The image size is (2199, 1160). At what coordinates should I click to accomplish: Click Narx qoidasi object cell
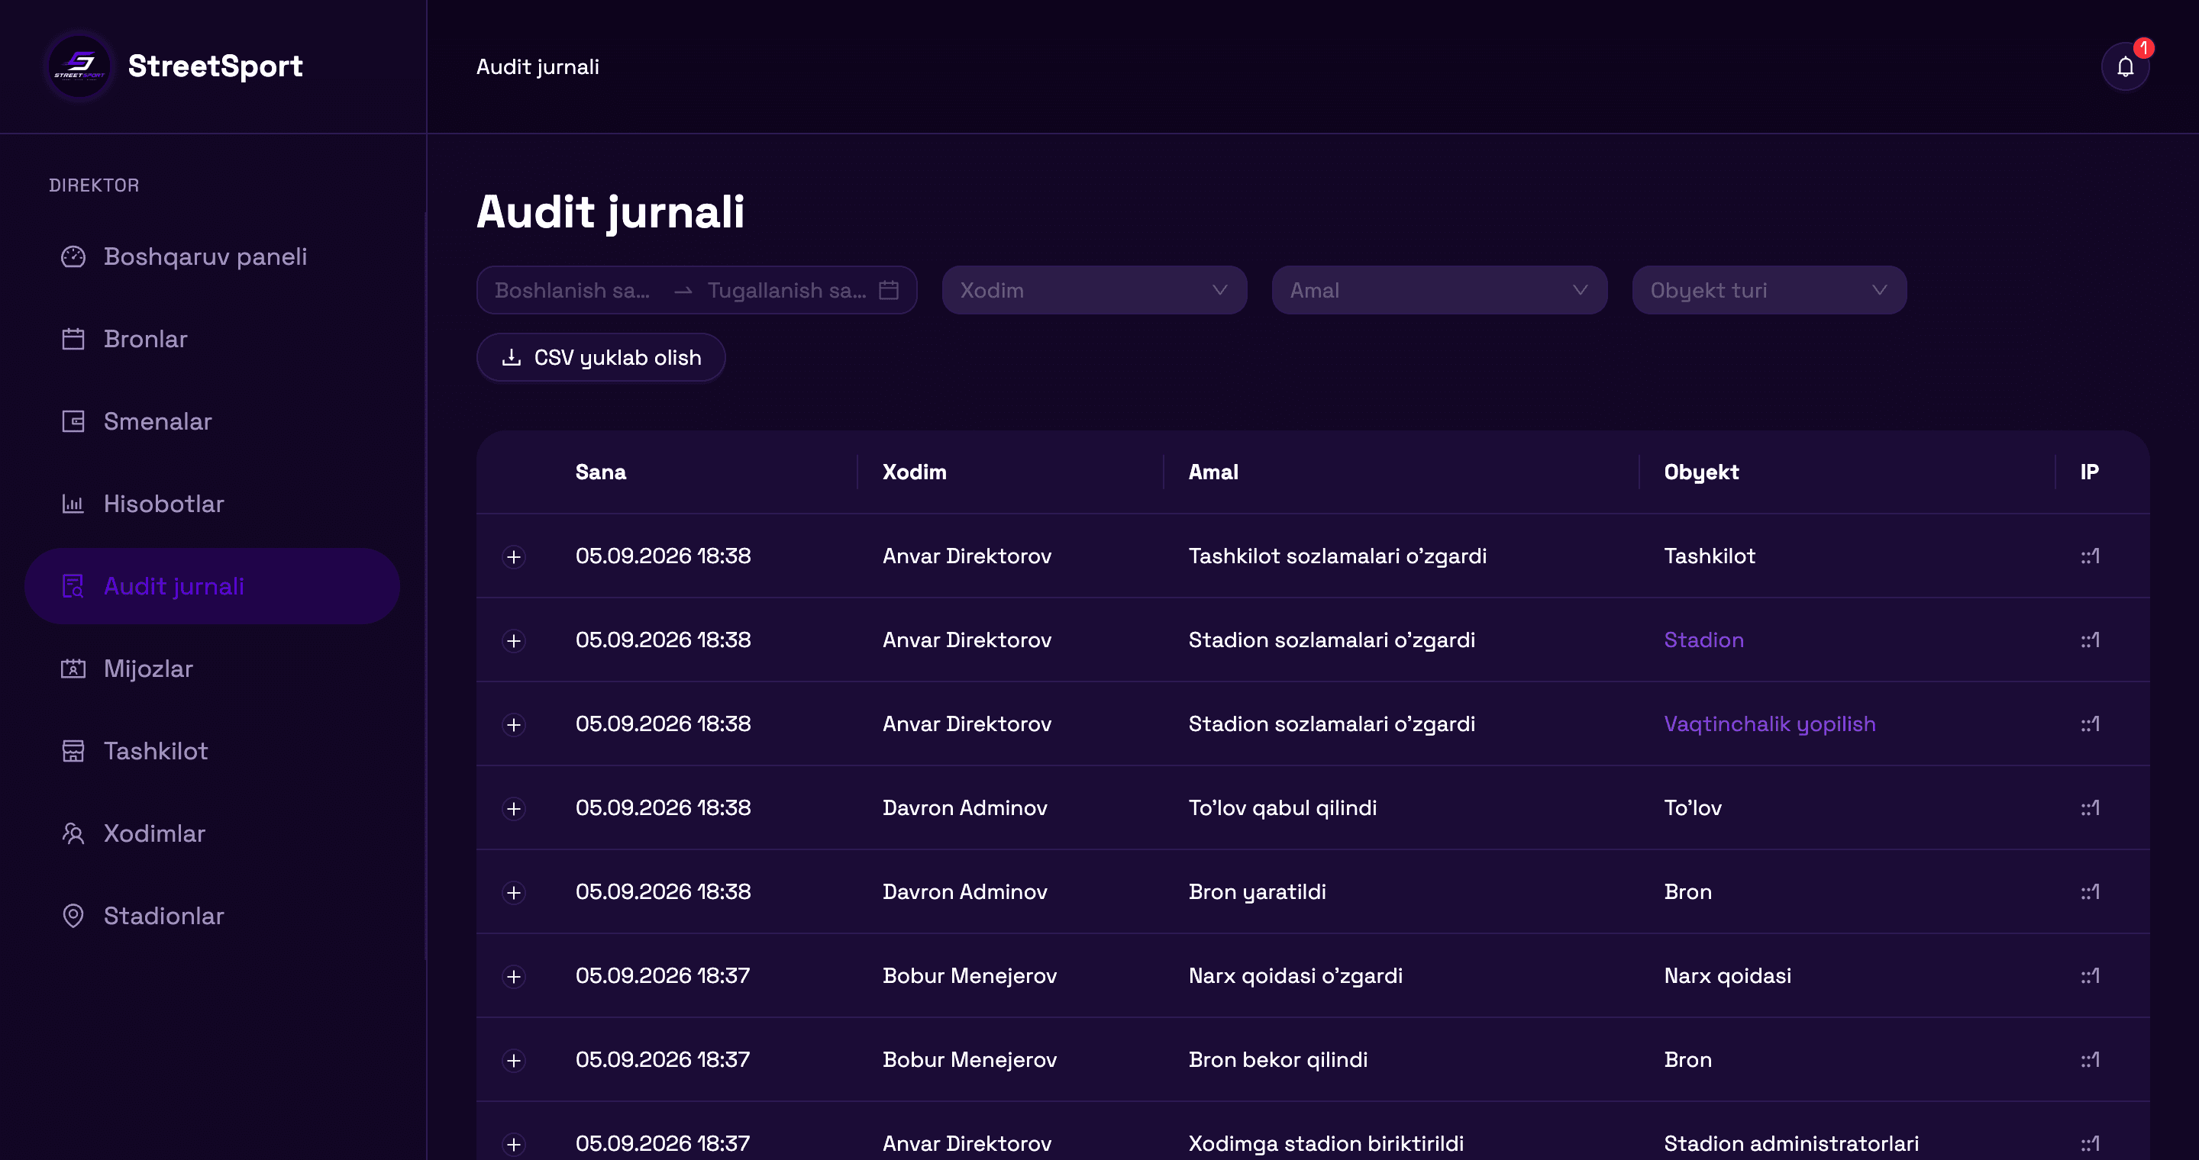(1728, 976)
